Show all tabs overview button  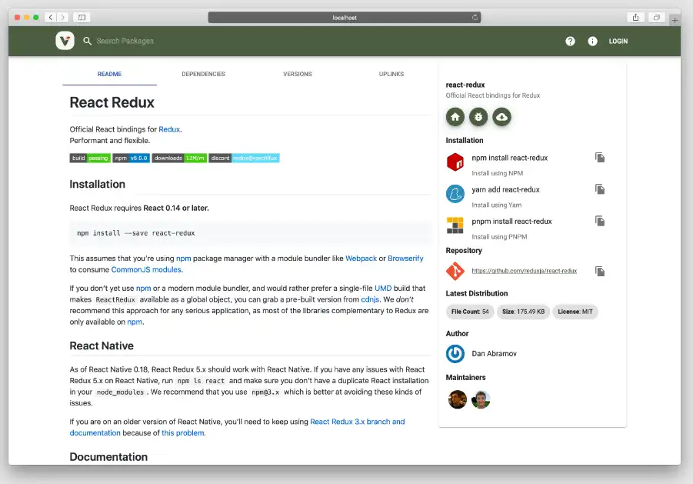[x=657, y=17]
